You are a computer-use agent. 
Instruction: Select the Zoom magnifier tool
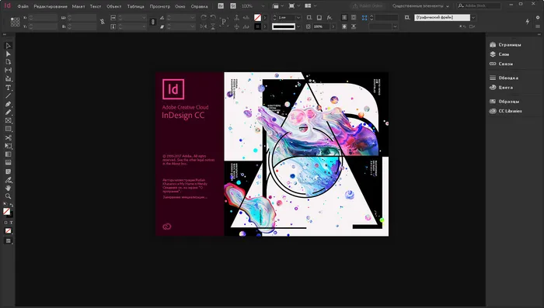tap(8, 196)
